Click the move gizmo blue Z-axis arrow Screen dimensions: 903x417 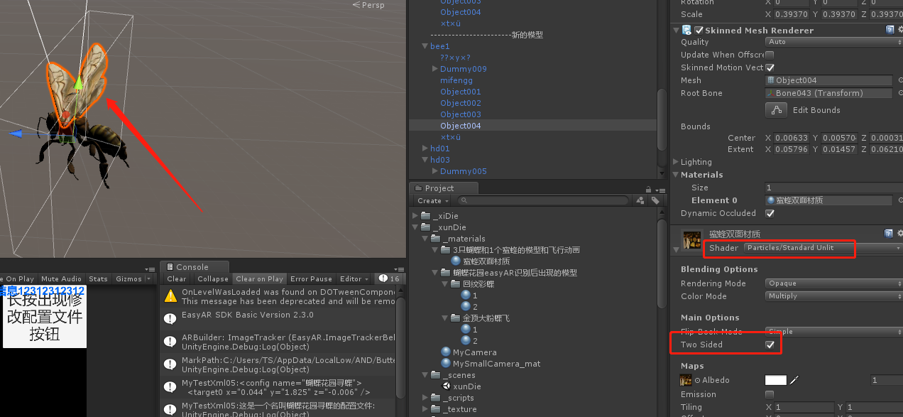[x=17, y=134]
